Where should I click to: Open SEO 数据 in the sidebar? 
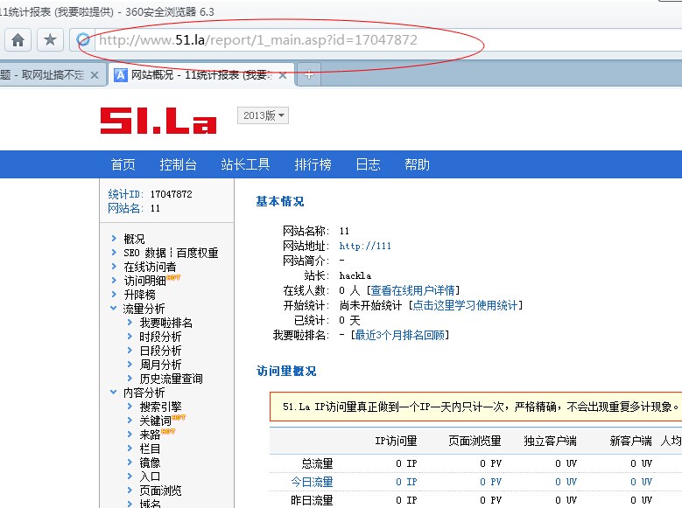(144, 253)
